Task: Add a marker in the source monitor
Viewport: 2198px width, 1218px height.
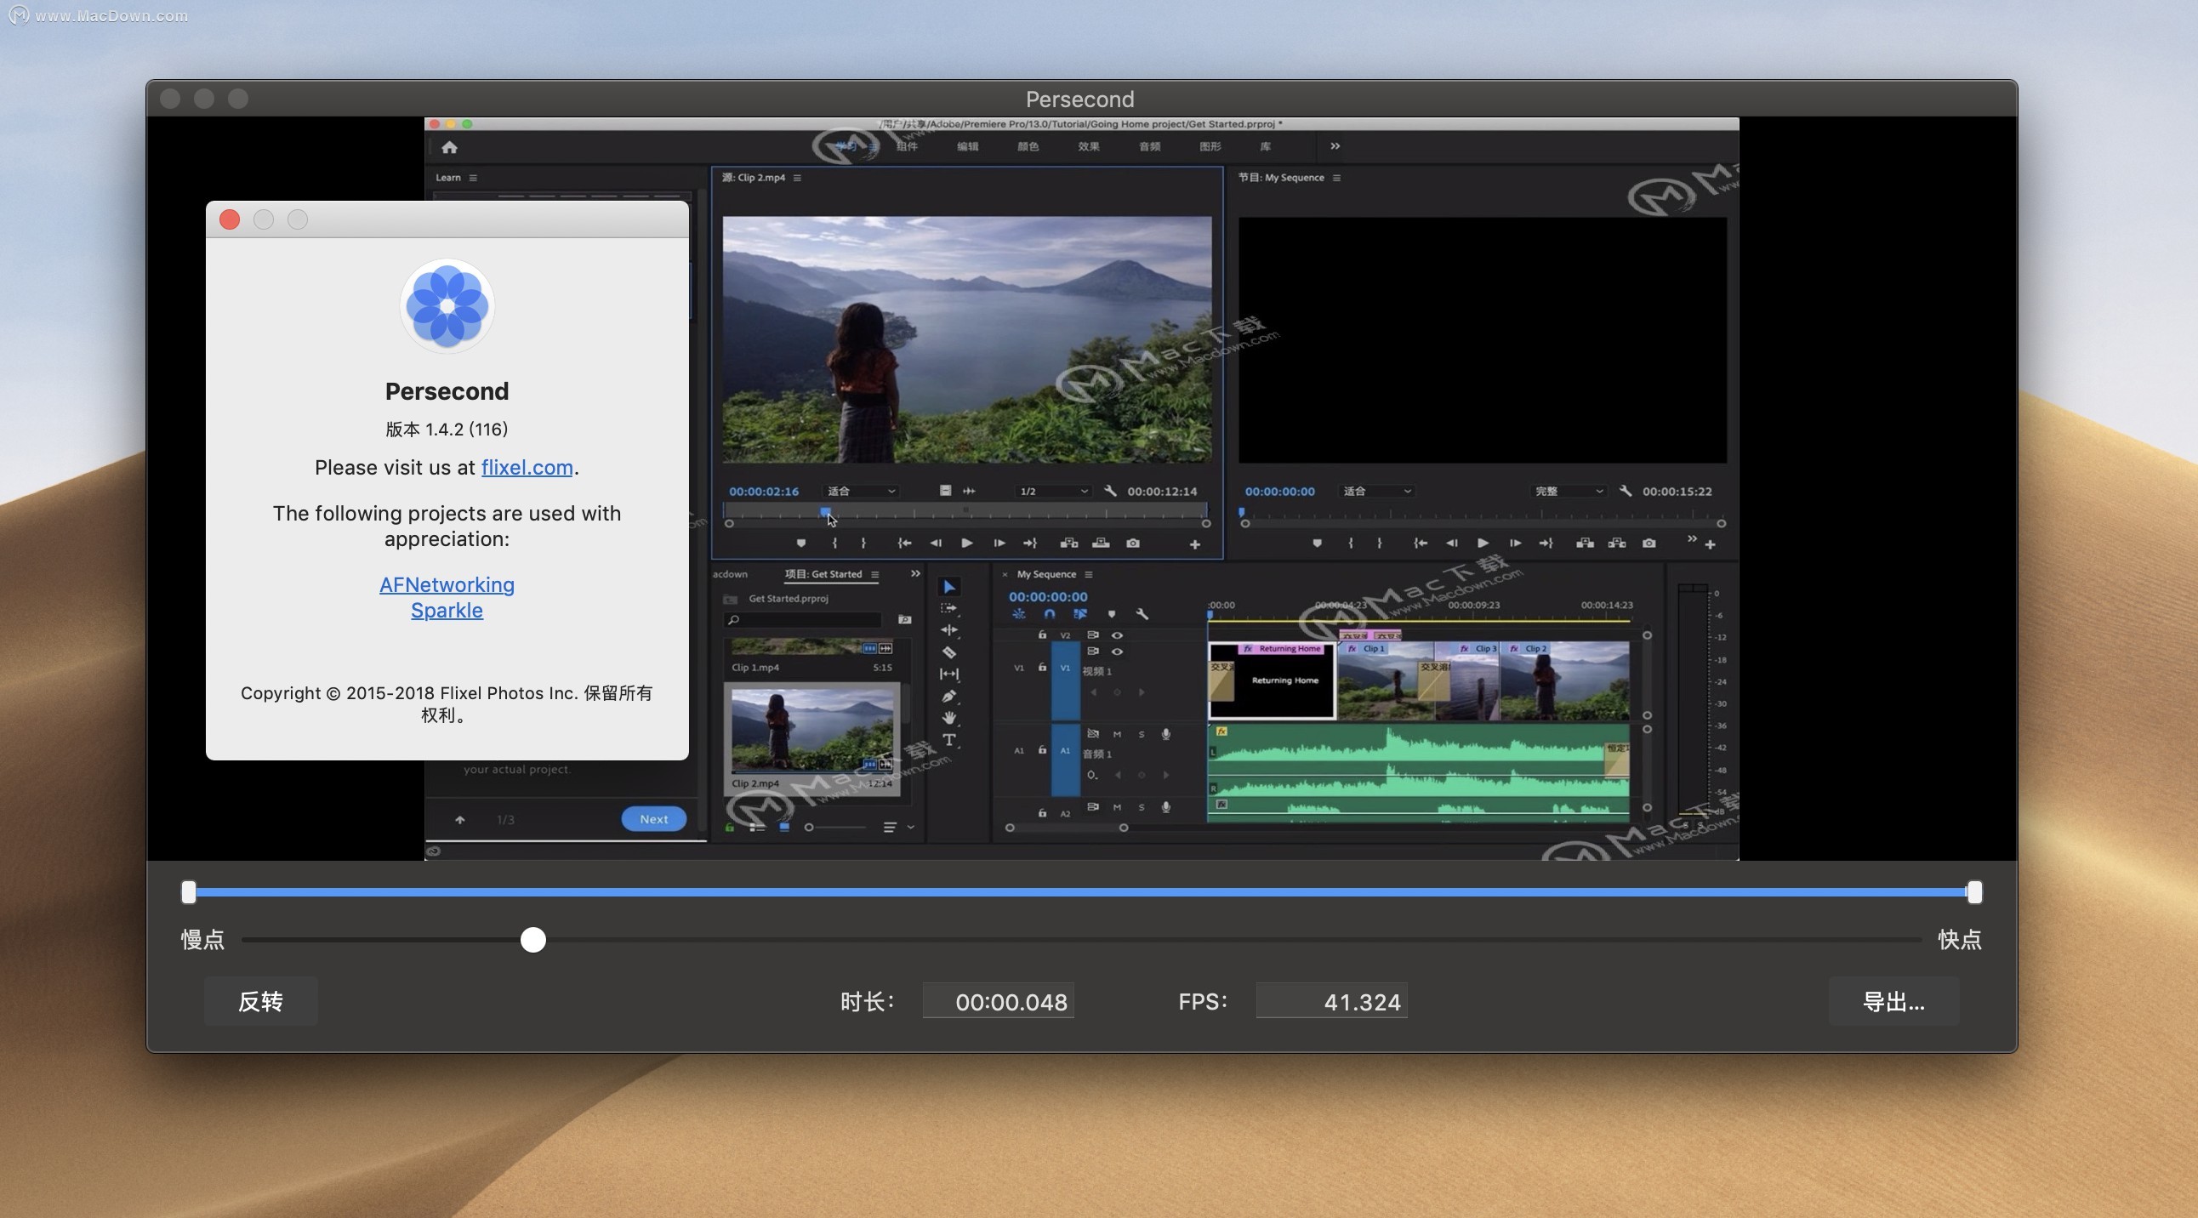Action: (800, 544)
